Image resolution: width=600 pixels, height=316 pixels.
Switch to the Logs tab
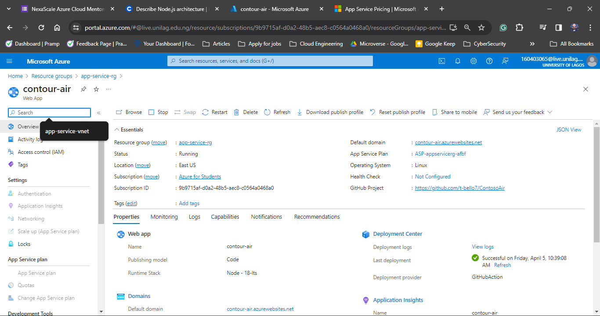(x=195, y=217)
